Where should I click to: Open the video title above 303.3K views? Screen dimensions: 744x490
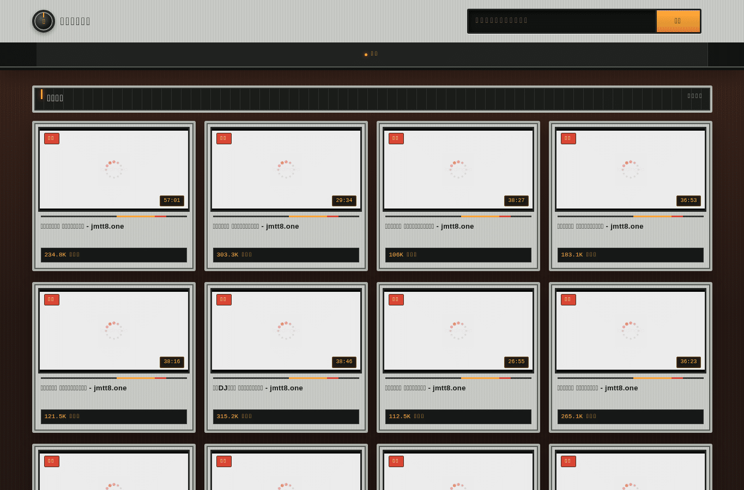[256, 226]
